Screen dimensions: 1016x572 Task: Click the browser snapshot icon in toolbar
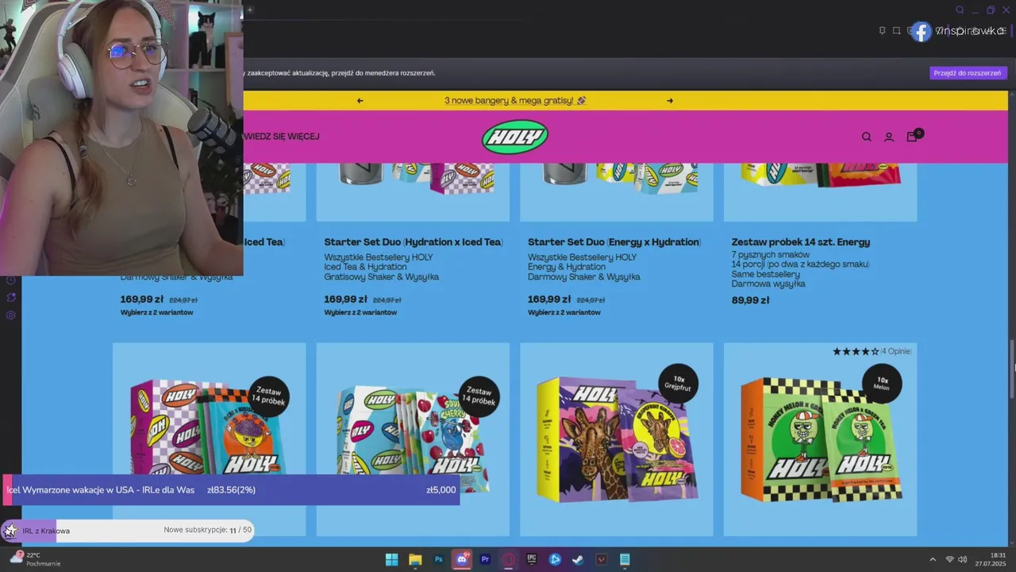(x=896, y=31)
